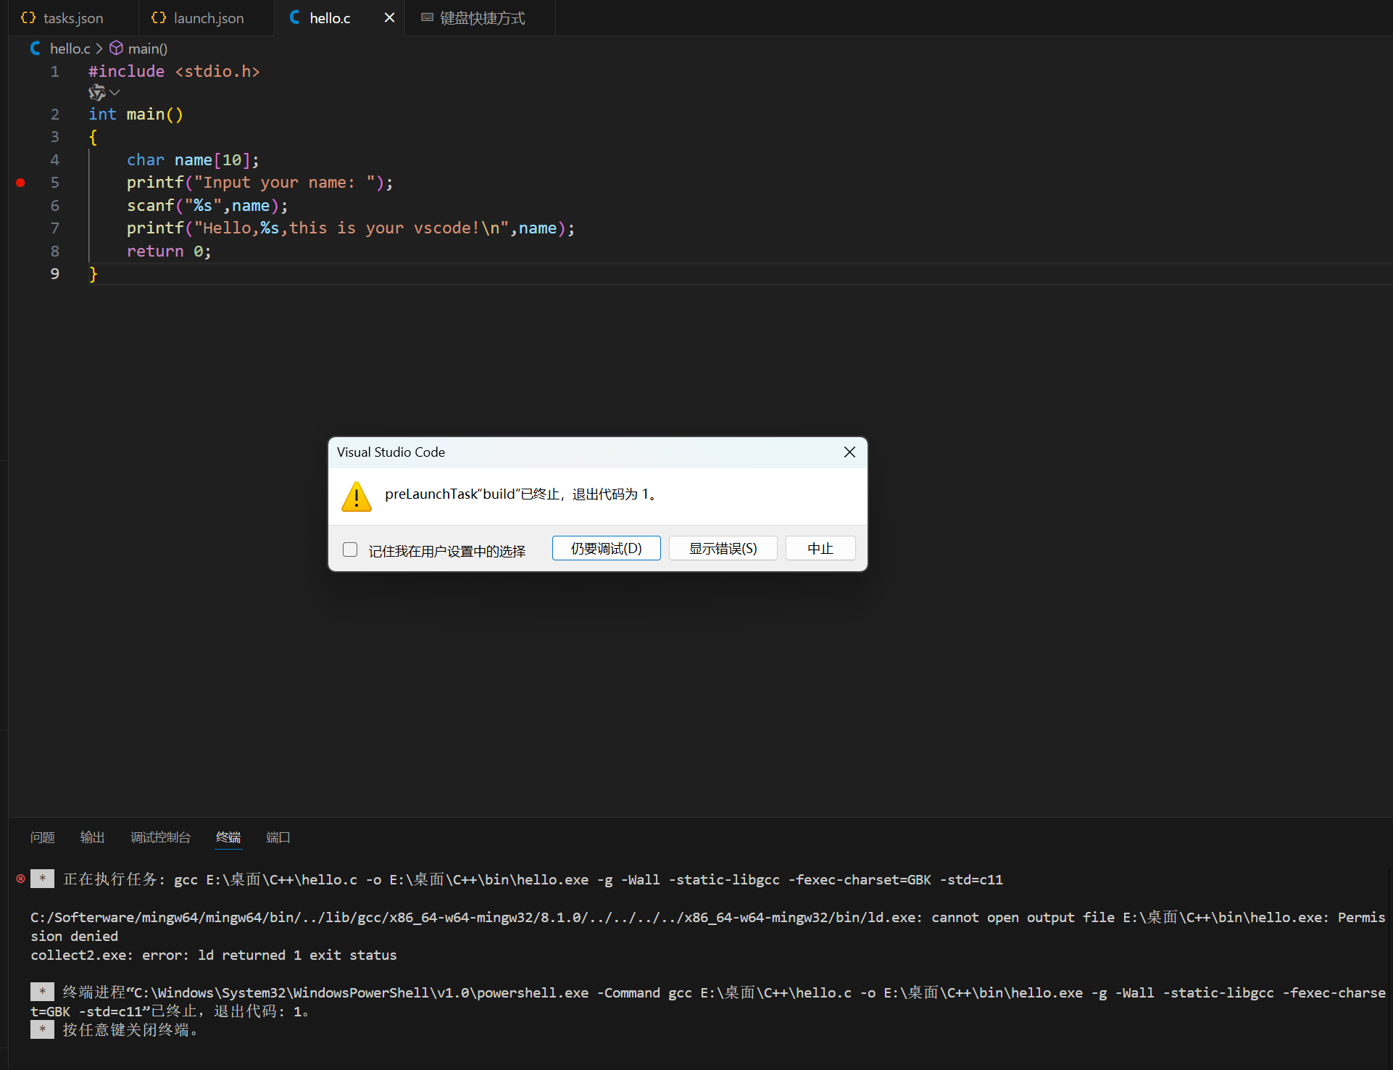1393x1070 pixels.
Task: Close the Visual Studio Code dialog
Action: click(849, 452)
